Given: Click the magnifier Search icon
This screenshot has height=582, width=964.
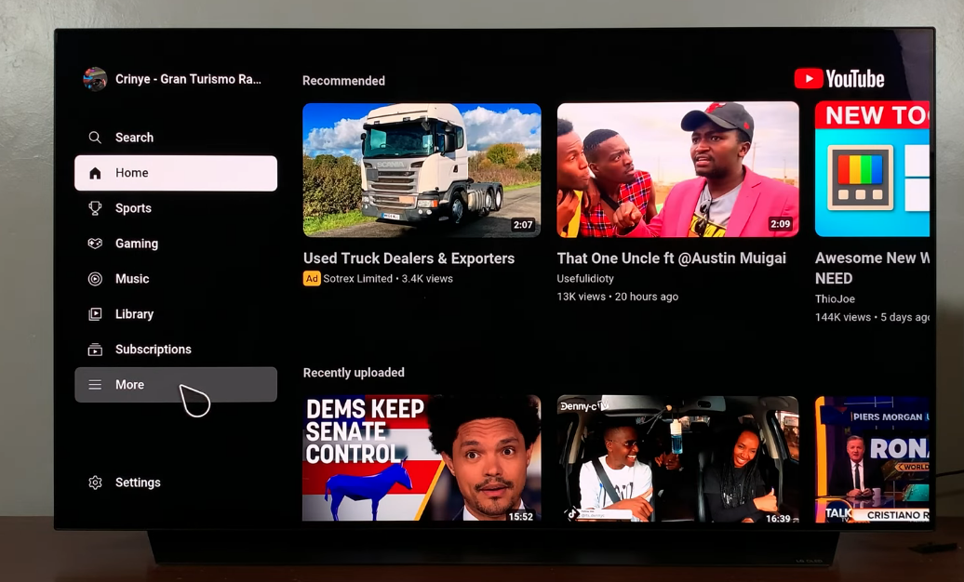Looking at the screenshot, I should (95, 138).
